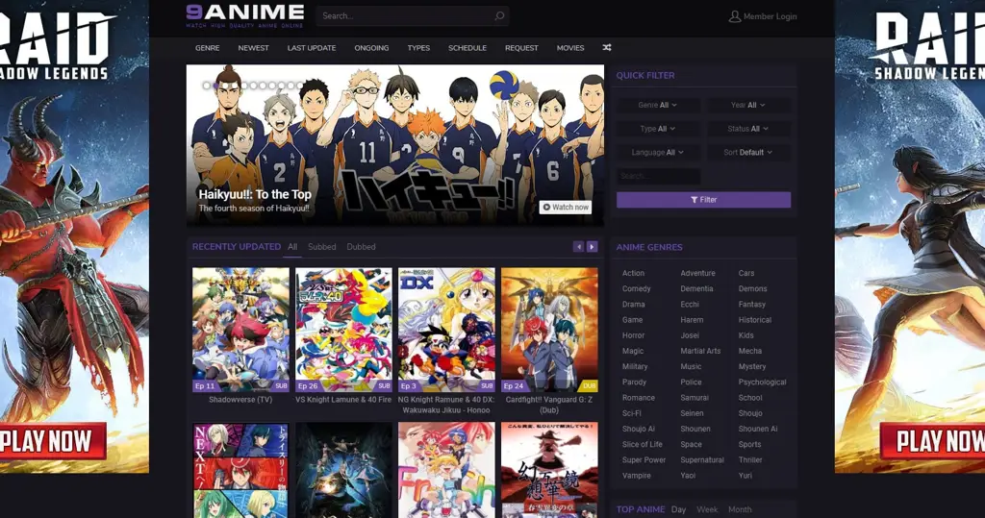Switch Recently Updated to Subbed tab

pyautogui.click(x=321, y=247)
